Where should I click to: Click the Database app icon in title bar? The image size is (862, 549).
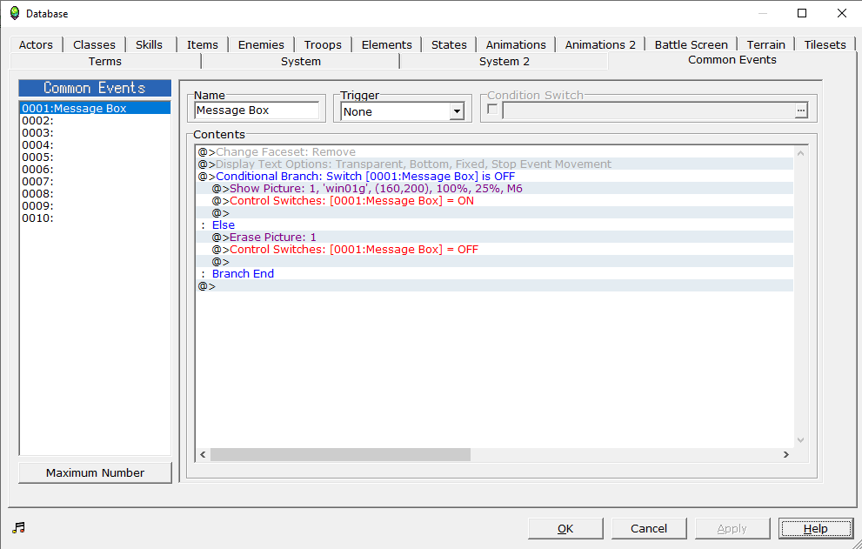click(x=15, y=13)
